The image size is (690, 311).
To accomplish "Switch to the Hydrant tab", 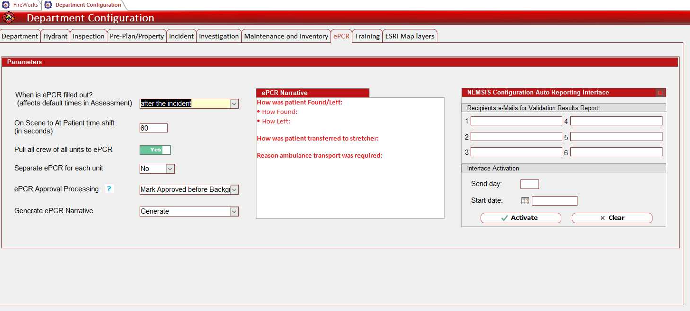I will [56, 36].
